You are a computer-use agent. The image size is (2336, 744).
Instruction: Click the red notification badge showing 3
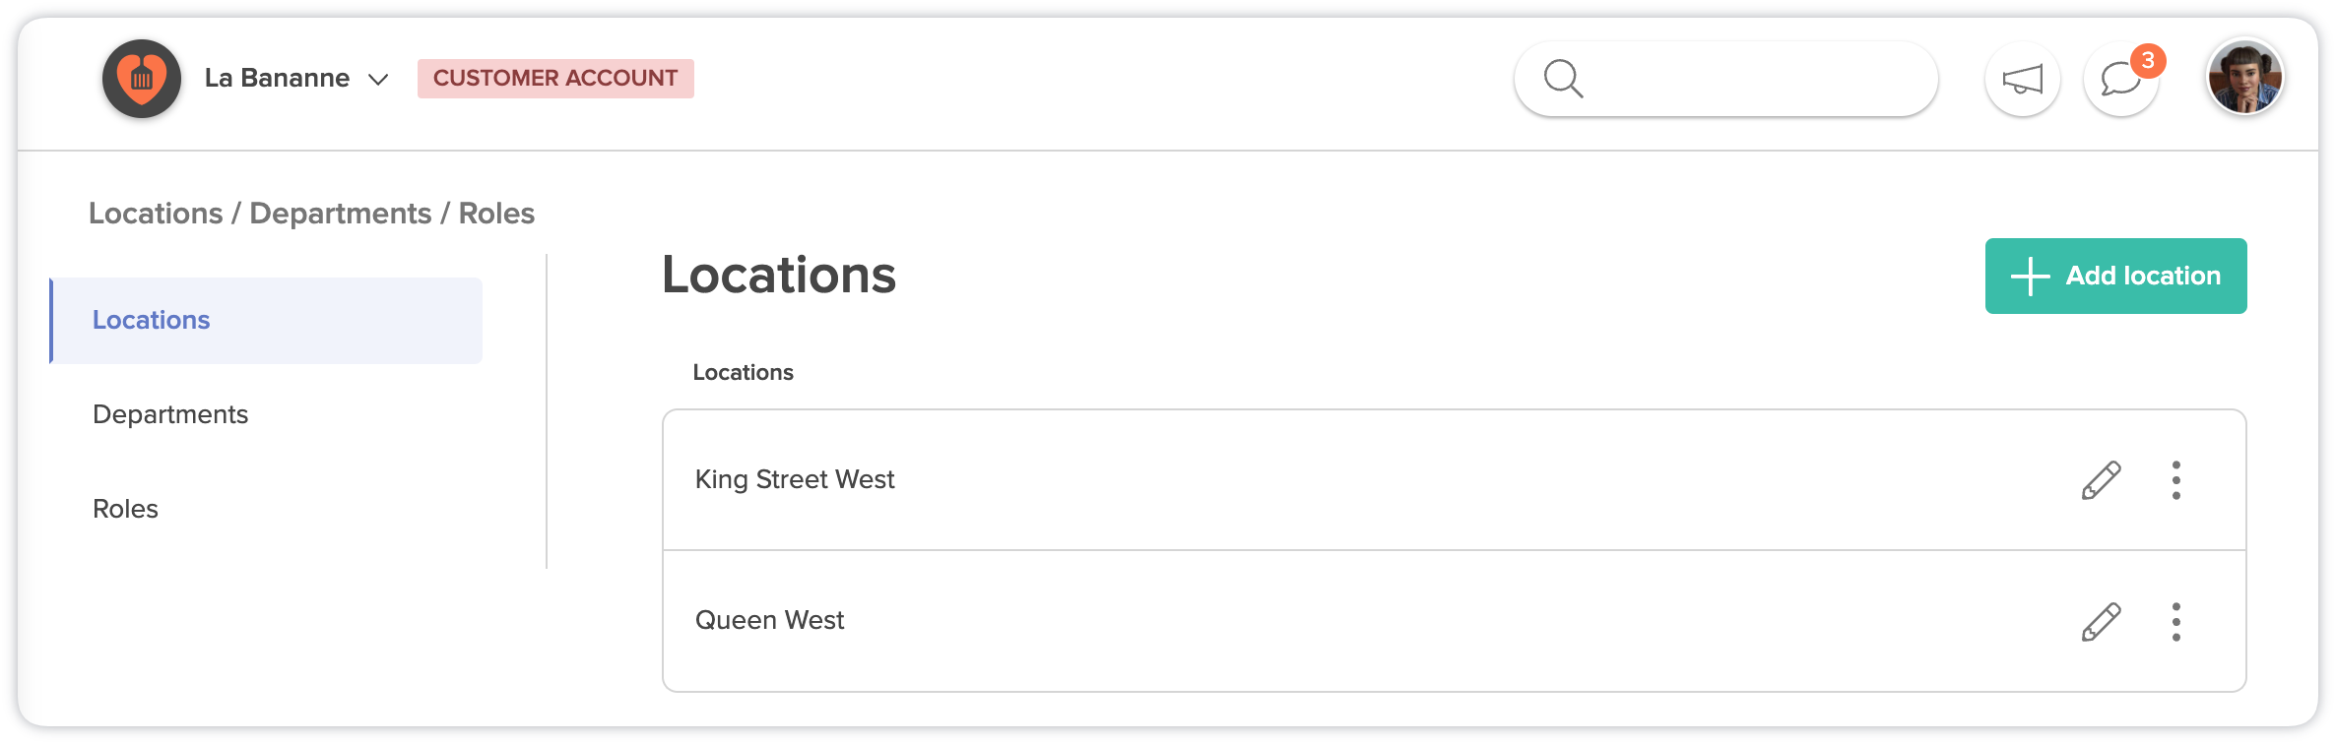click(2148, 61)
